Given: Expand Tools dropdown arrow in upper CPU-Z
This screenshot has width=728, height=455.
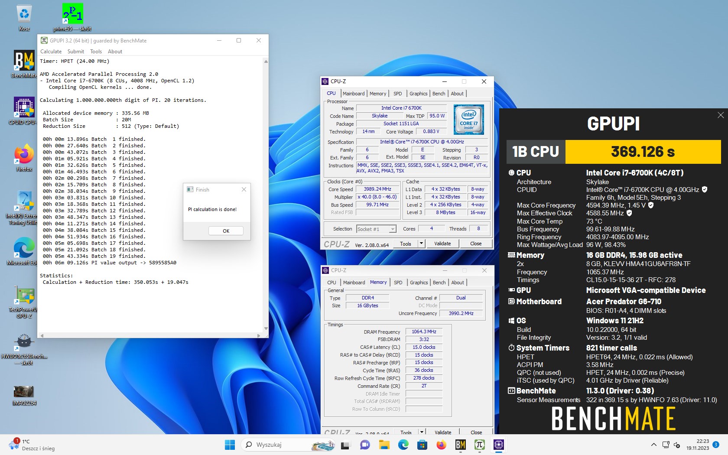Looking at the screenshot, I should (x=421, y=244).
